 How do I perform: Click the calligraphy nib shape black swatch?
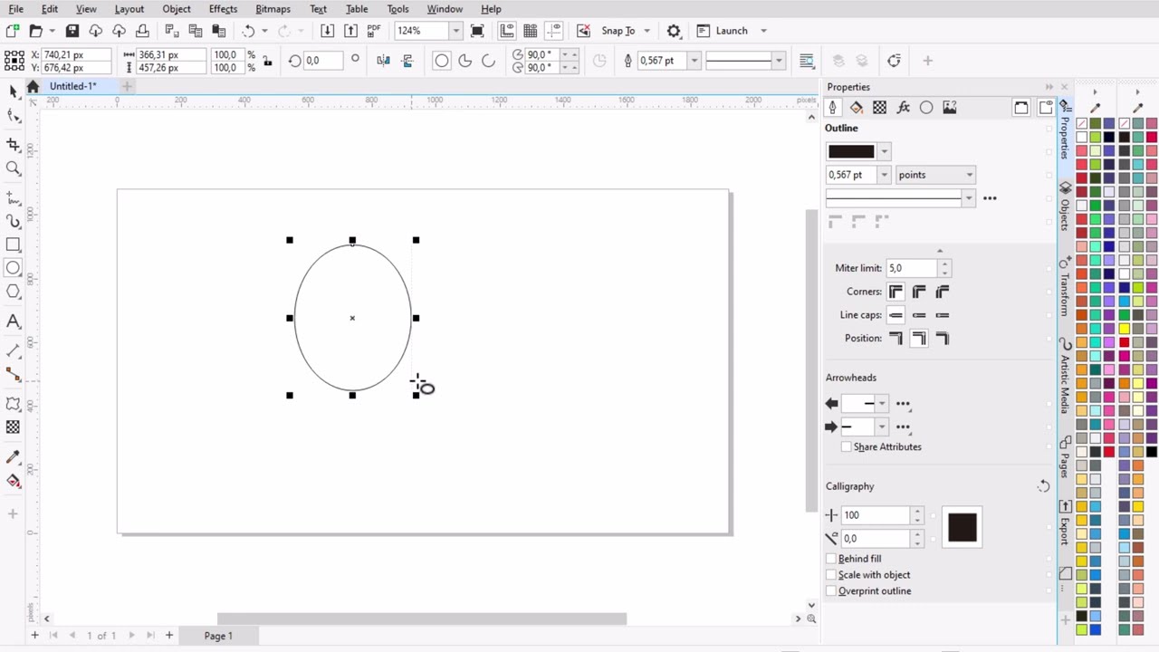pos(962,527)
